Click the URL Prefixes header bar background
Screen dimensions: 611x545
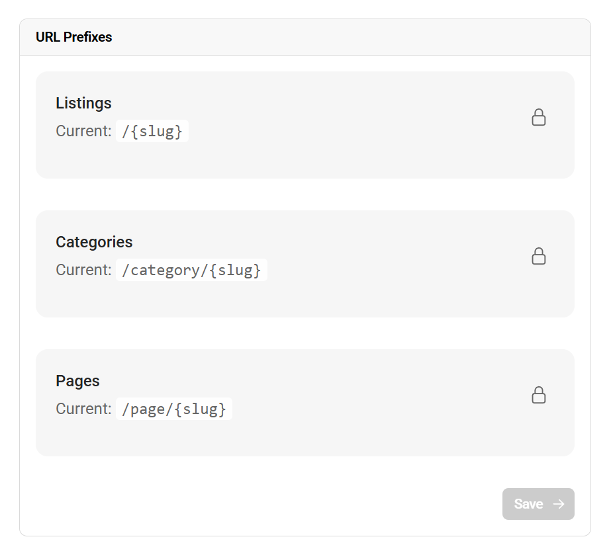[331, 37]
